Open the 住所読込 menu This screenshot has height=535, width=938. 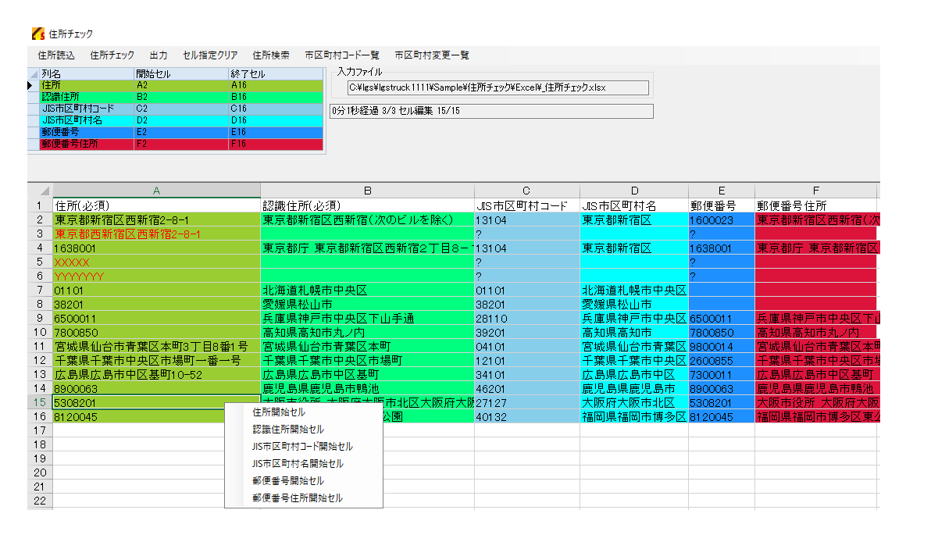tap(56, 55)
